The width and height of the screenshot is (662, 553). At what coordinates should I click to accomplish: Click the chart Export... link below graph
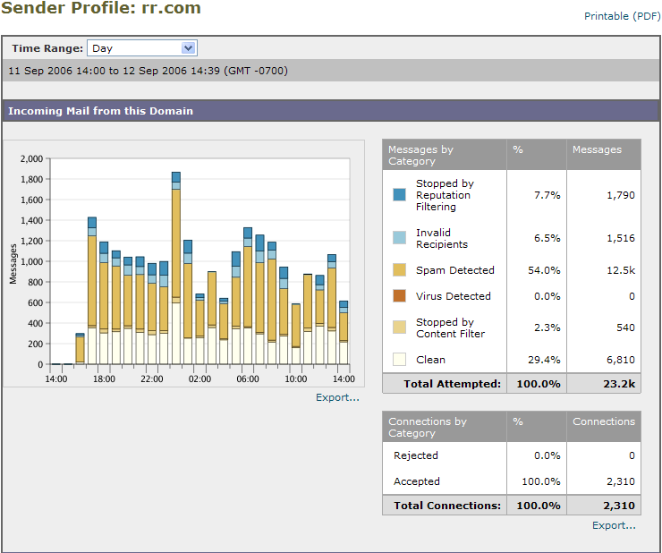coord(337,397)
